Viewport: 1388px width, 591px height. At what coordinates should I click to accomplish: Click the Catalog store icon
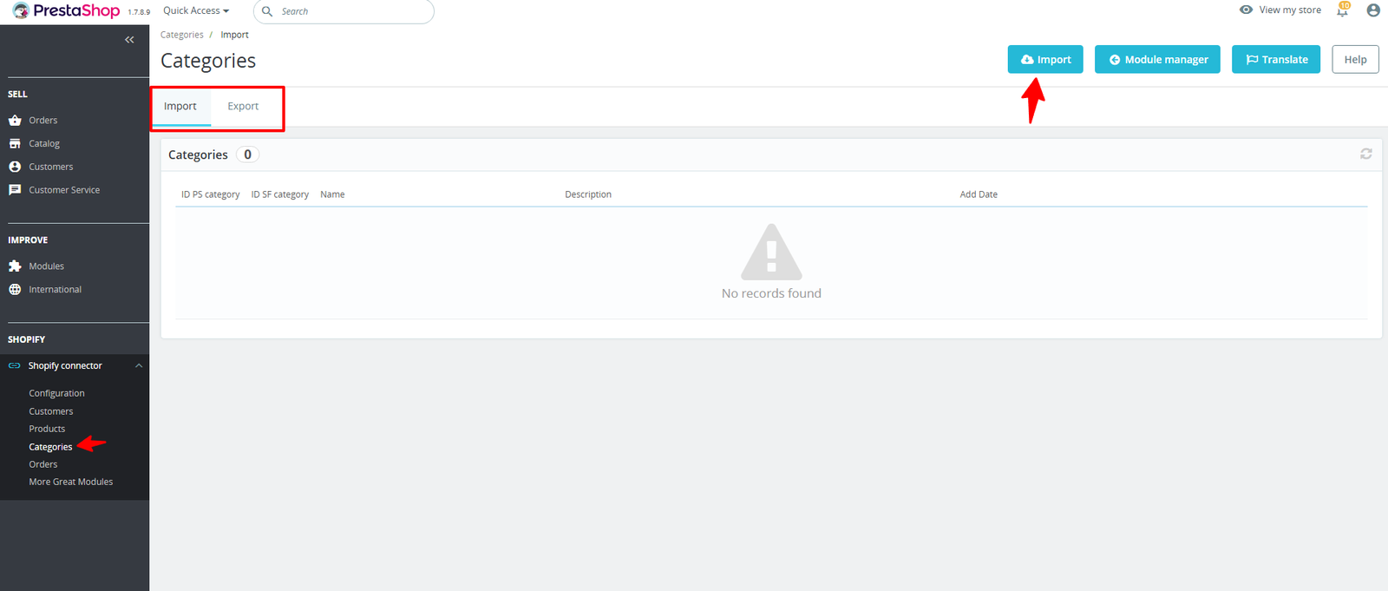pos(15,143)
